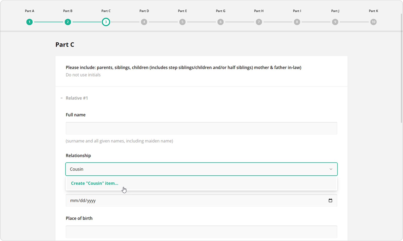Click the step 8 circle under Part I
The image size is (403, 241).
coord(297,22)
